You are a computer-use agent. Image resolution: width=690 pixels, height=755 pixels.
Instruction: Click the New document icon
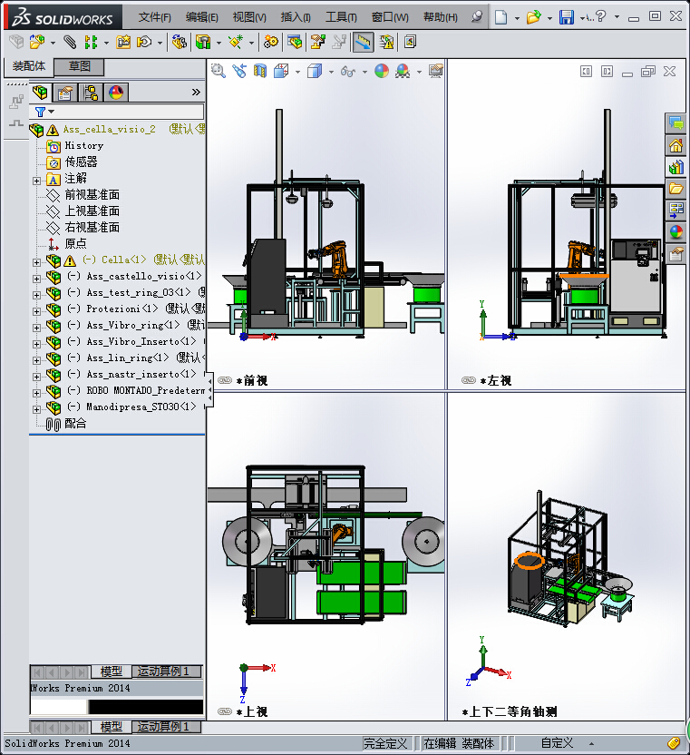click(500, 17)
